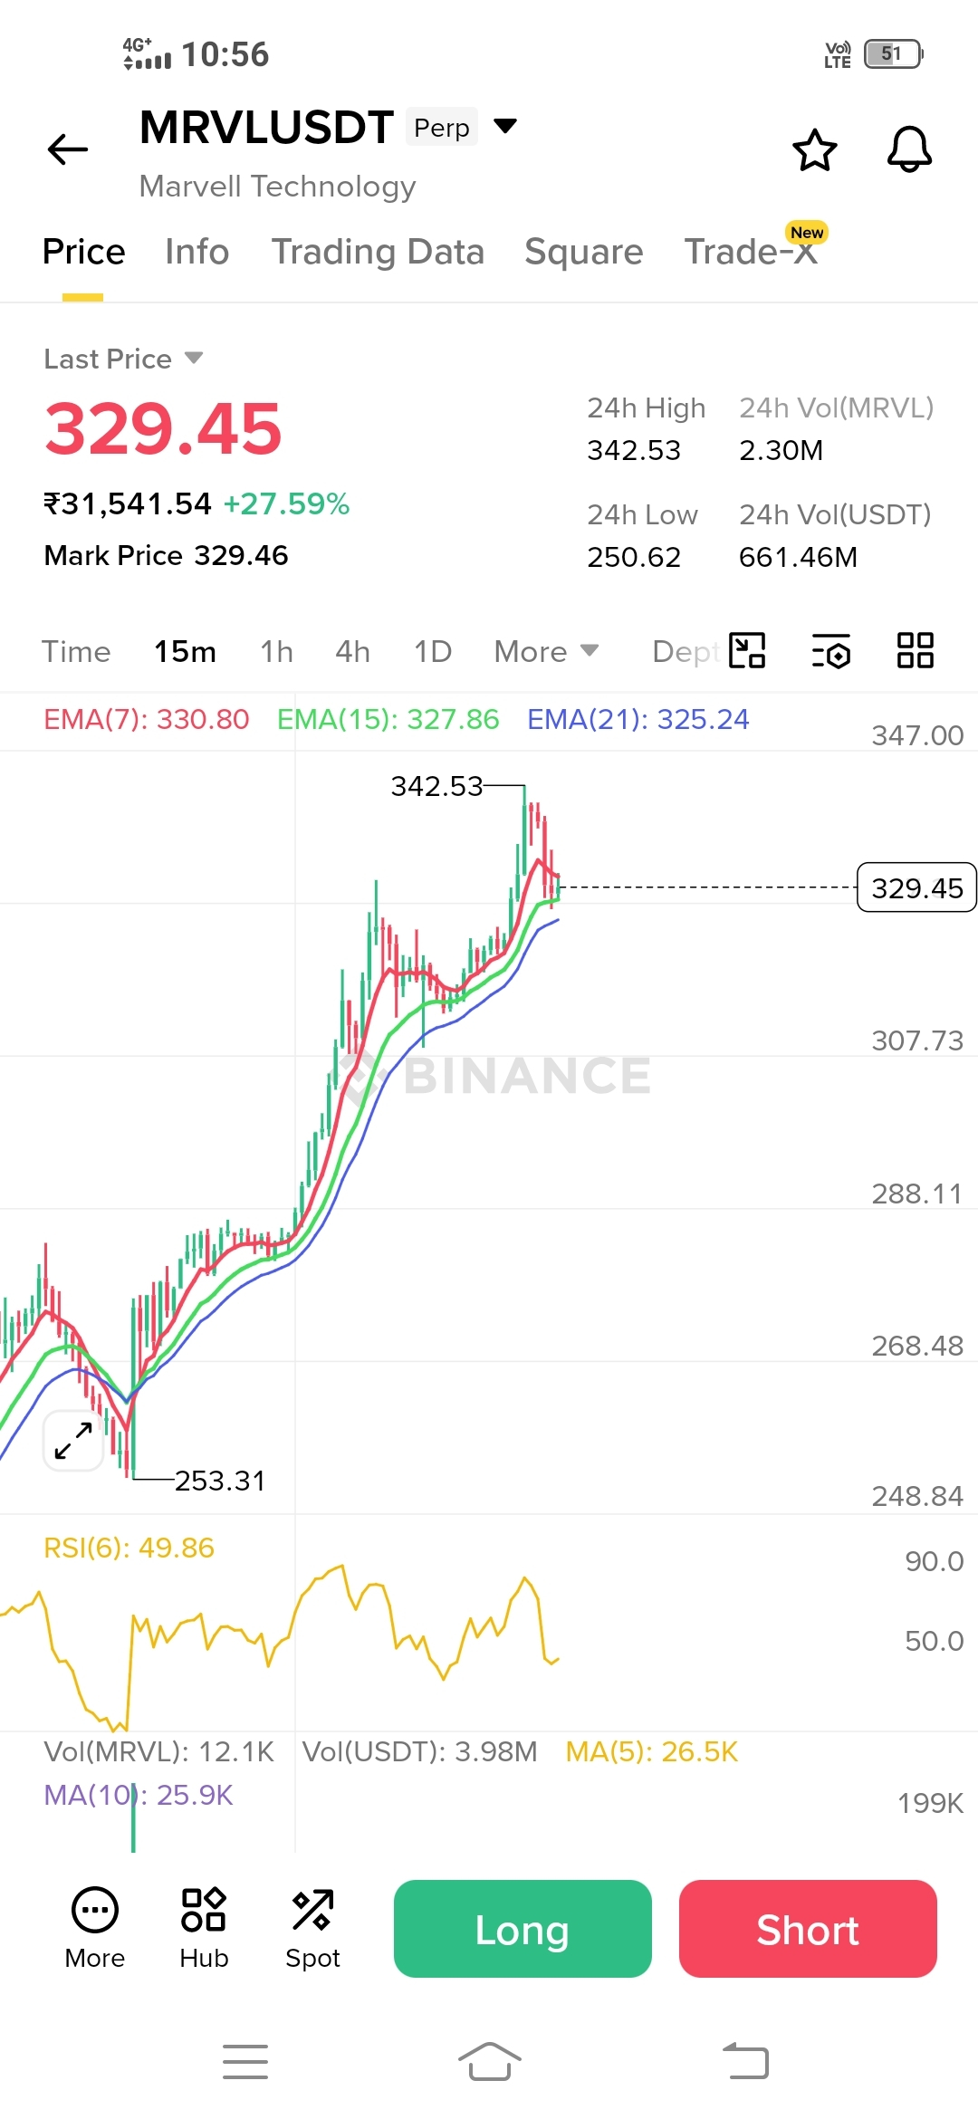
Task: Select the Time chart interval
Action: (x=76, y=652)
